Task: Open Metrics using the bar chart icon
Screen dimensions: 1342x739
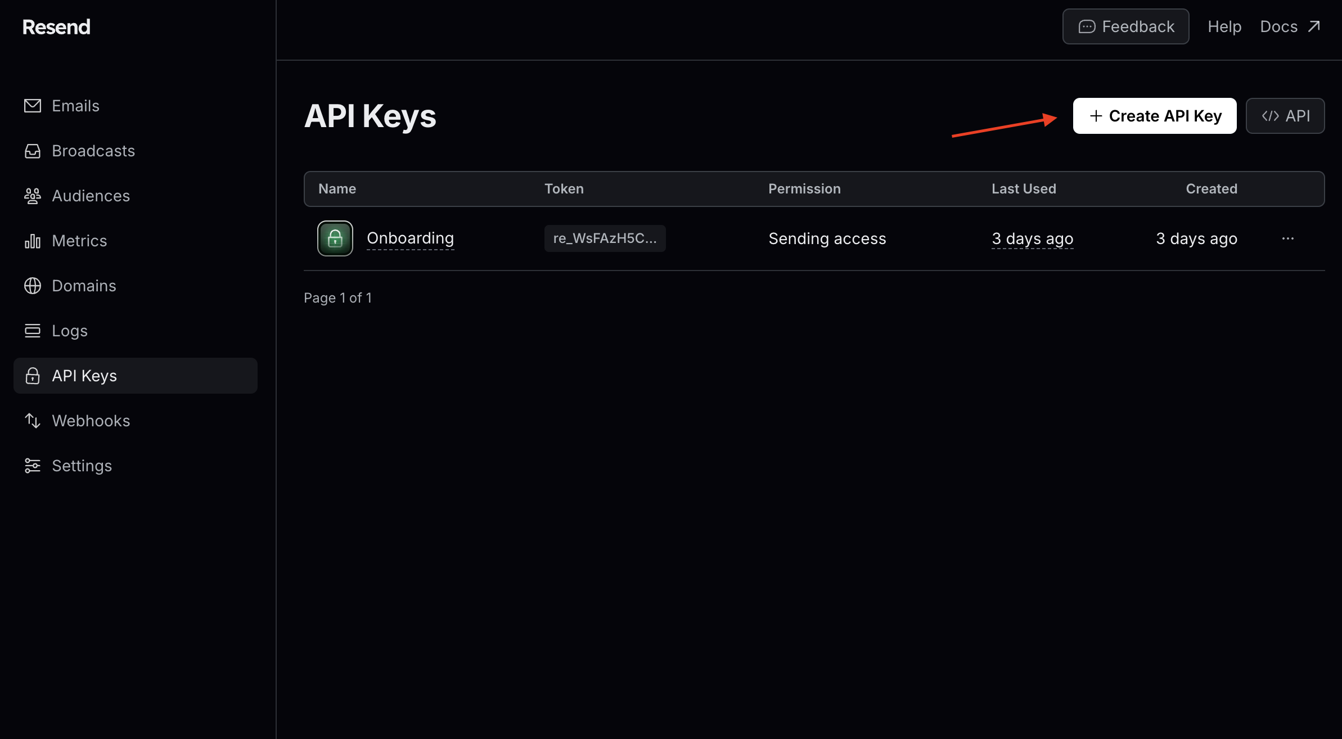Action: 33,240
